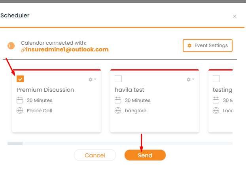
Task: Click globe icon beside banglore
Action: click(118, 111)
